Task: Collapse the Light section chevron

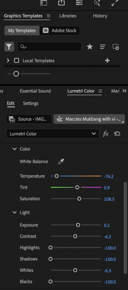Action: (x=14, y=212)
